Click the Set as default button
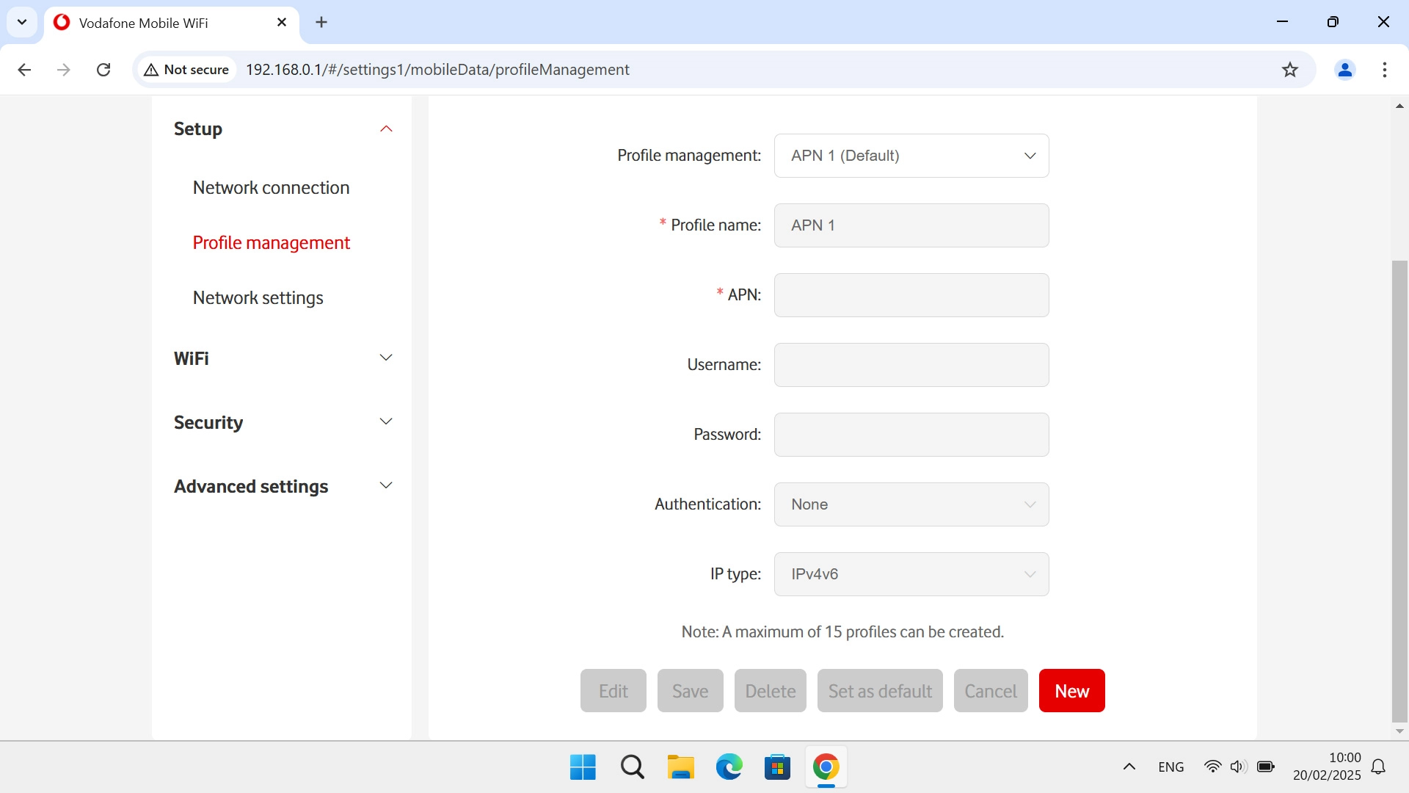The height and width of the screenshot is (793, 1409). click(x=879, y=691)
